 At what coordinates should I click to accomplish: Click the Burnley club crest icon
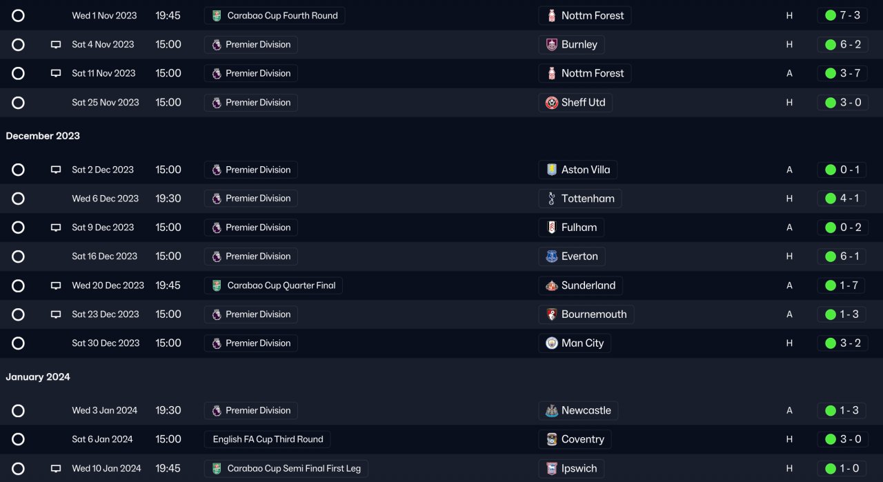point(551,45)
